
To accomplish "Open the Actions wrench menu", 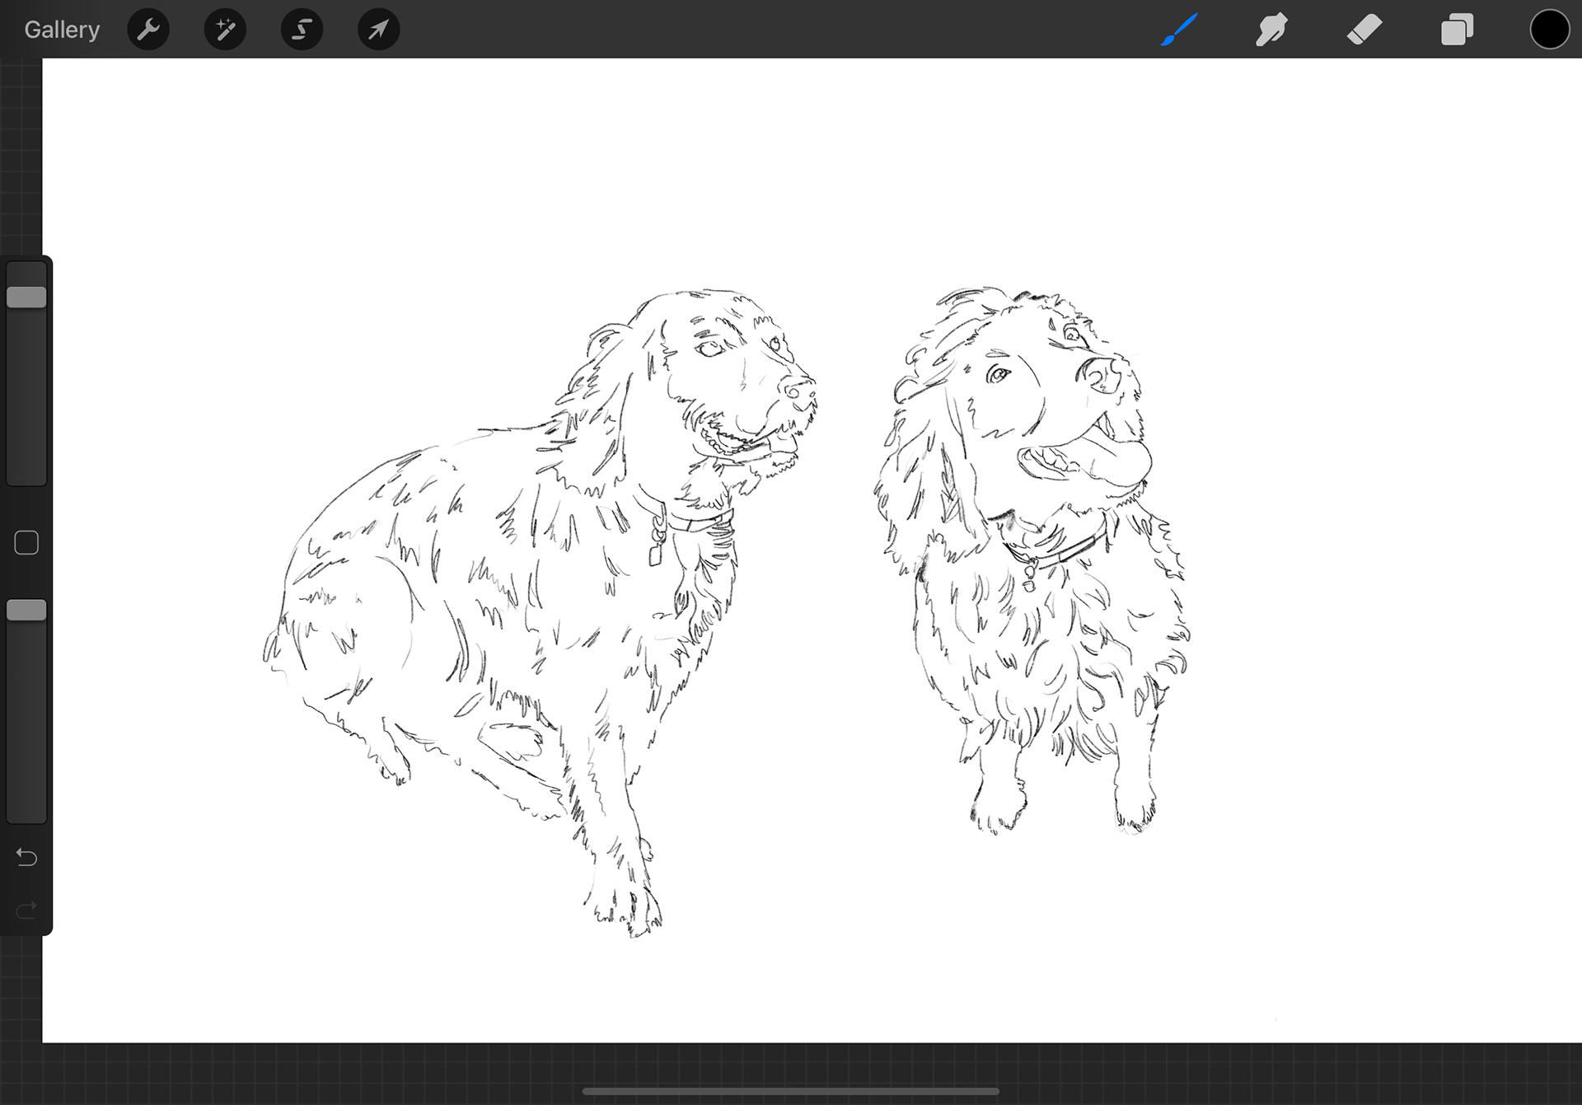I will click(x=148, y=30).
